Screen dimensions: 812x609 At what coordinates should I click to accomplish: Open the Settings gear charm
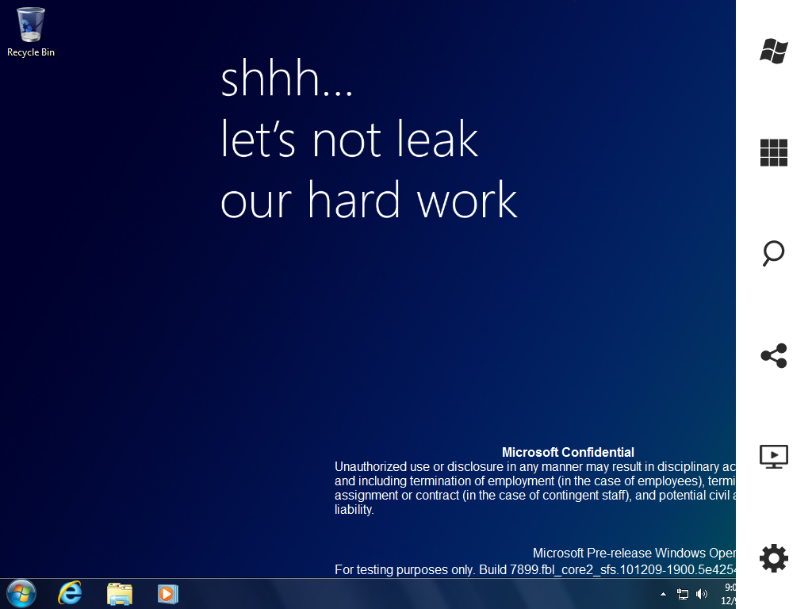(x=774, y=558)
